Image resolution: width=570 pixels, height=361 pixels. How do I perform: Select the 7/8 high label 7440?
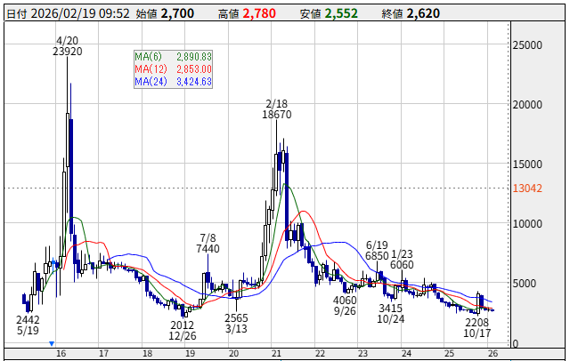(x=208, y=250)
